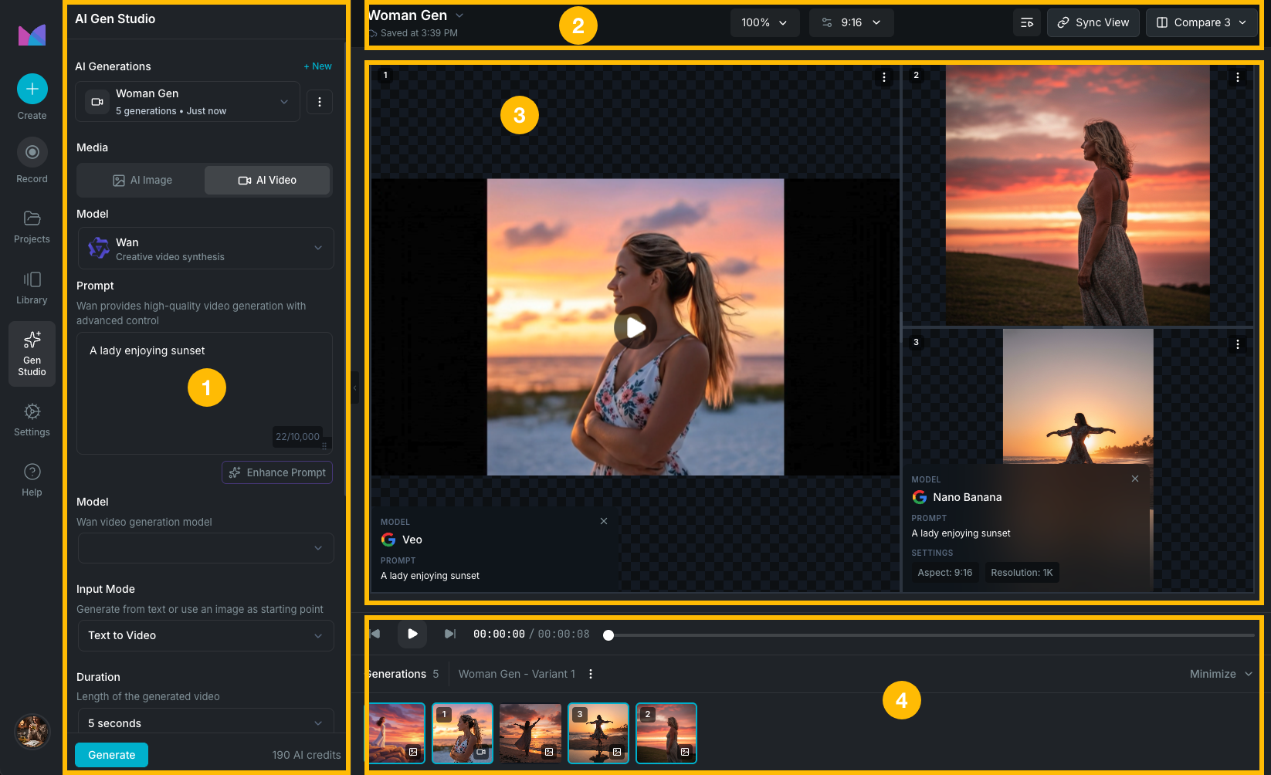The image size is (1271, 775).
Task: Open the 9:16 aspect ratio dropdown
Action: click(851, 23)
